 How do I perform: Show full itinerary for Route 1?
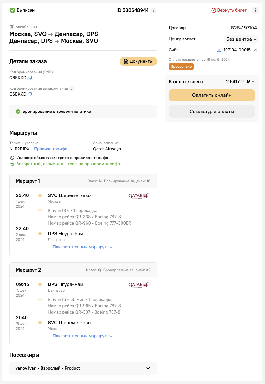click(x=82, y=247)
